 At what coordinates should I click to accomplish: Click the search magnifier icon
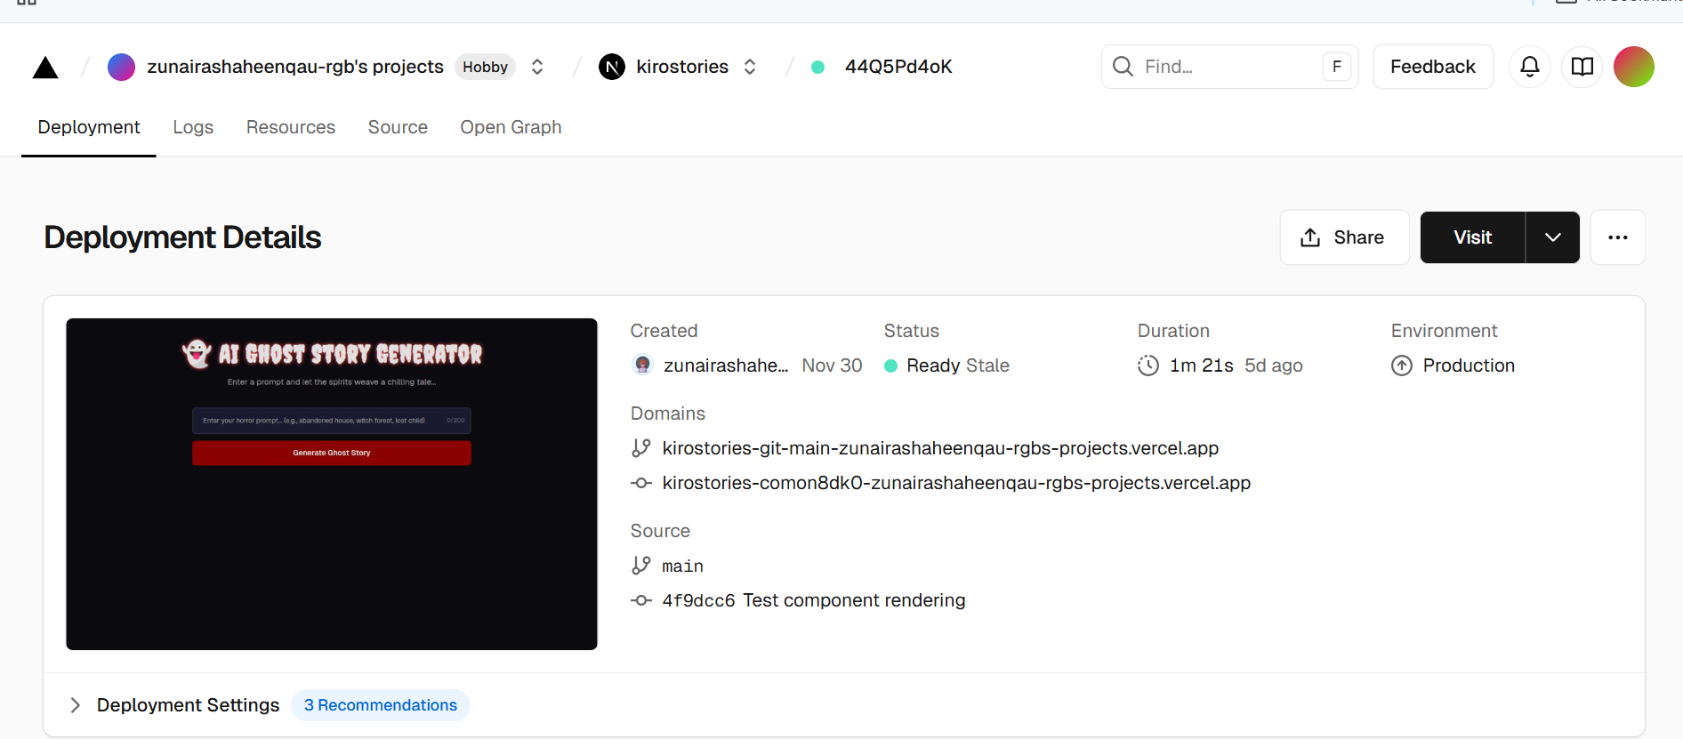point(1123,67)
